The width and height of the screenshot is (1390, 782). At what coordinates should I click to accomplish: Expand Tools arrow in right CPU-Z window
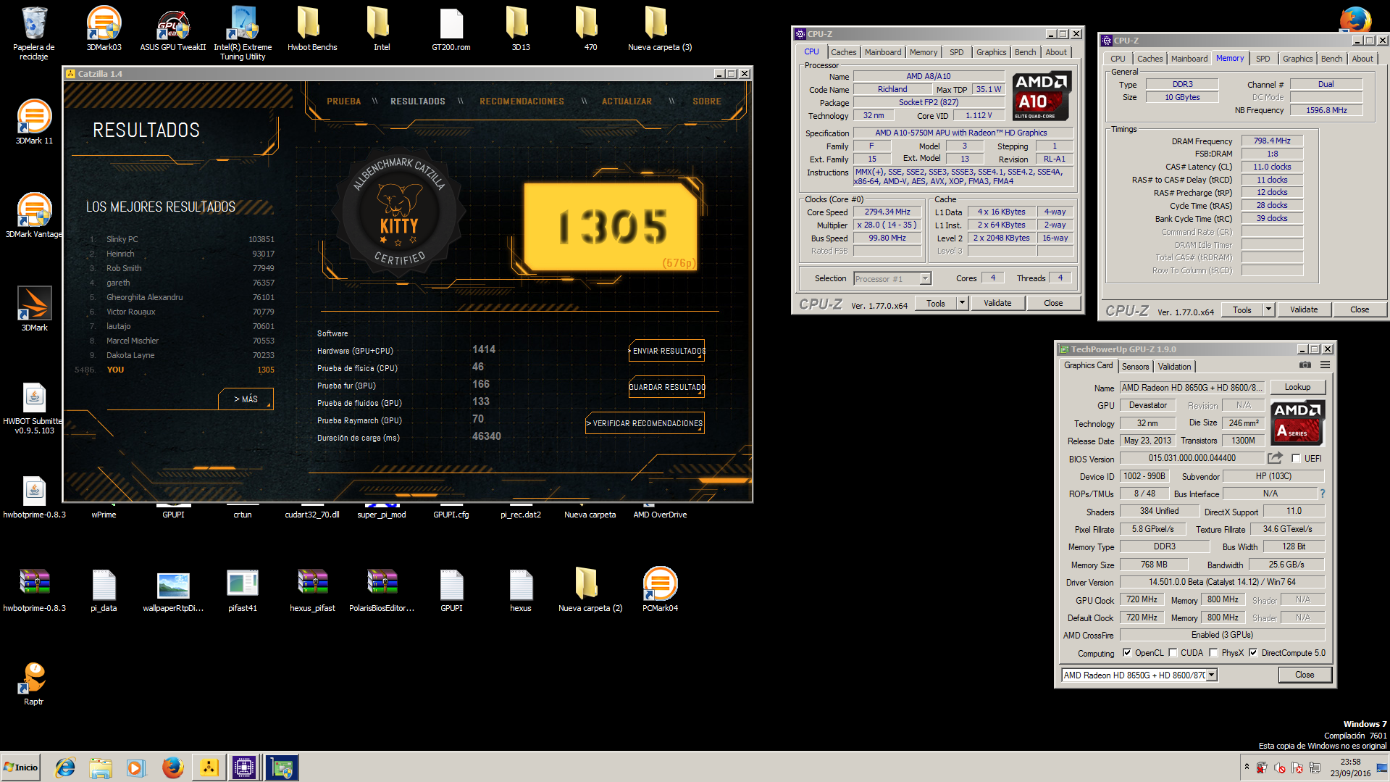click(x=1268, y=309)
